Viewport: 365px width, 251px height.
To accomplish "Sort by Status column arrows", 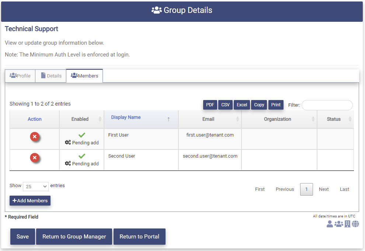I will point(350,119).
